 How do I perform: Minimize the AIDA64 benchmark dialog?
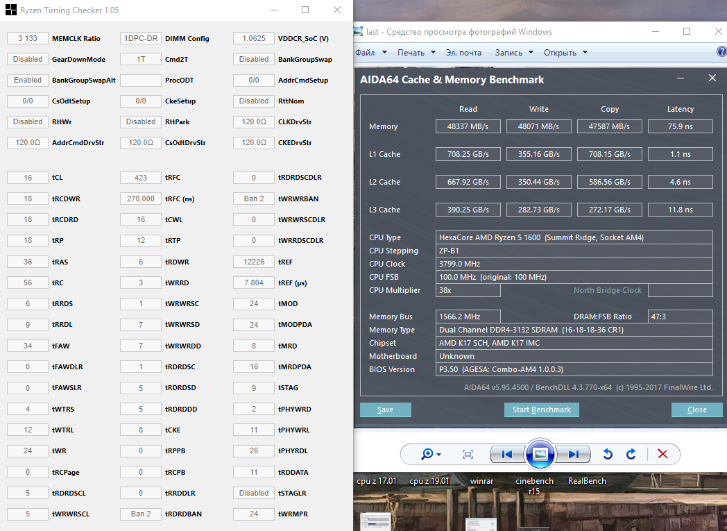click(x=680, y=78)
